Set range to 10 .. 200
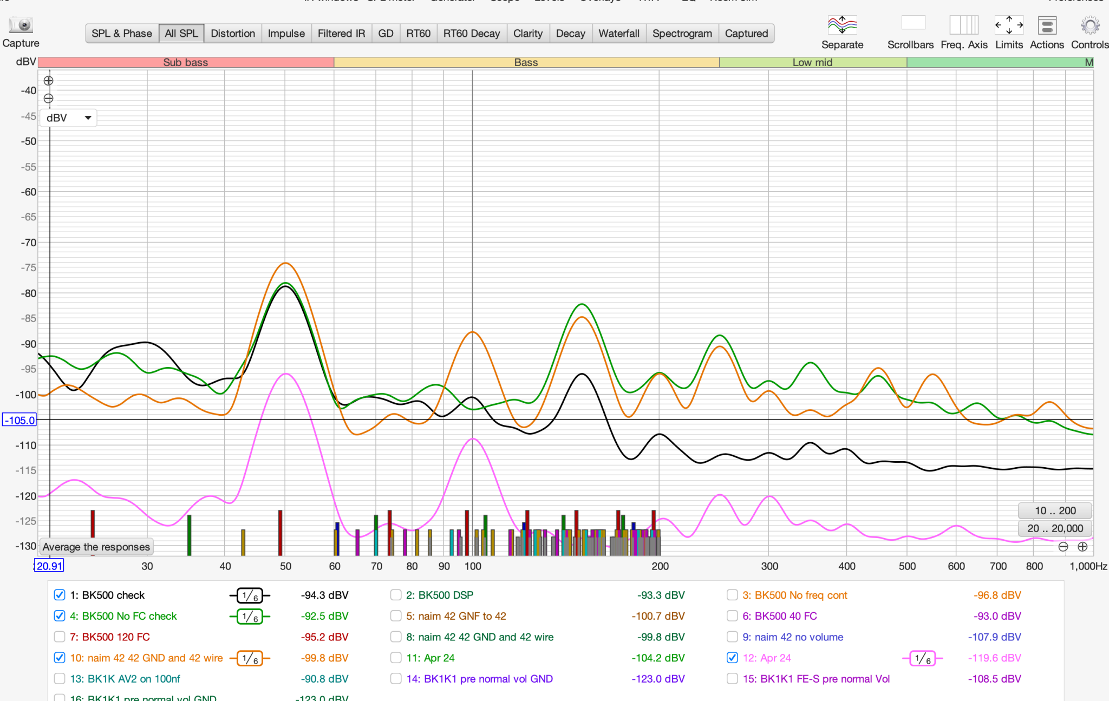Viewport: 1109px width, 701px height. pos(1055,510)
